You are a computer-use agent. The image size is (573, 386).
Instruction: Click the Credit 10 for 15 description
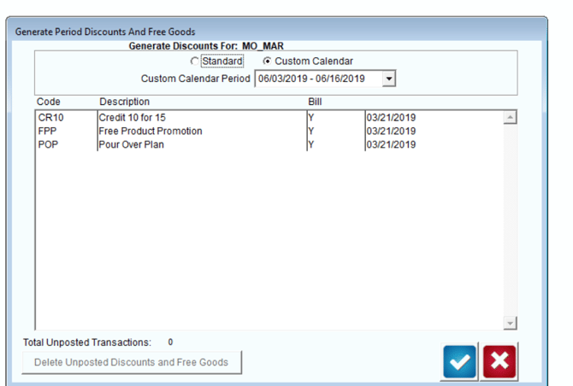pos(132,118)
